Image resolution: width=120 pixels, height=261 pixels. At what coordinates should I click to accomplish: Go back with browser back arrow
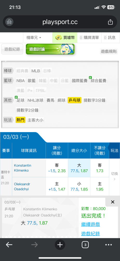(9, 245)
